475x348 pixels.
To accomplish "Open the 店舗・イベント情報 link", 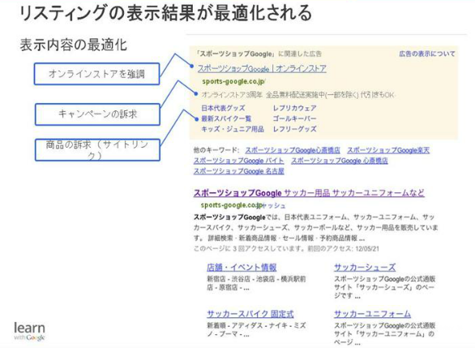I will click(242, 268).
